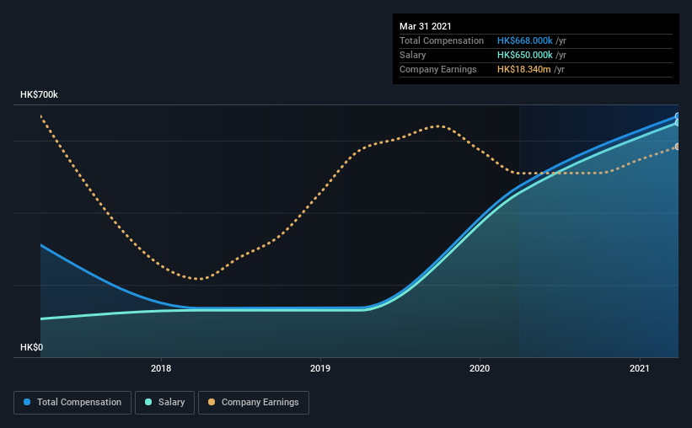
Task: Click the orange Company Earnings legend dot
Action: (212, 402)
